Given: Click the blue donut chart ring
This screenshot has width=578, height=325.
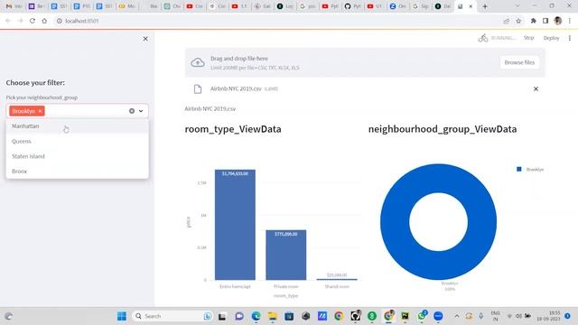Looking at the screenshot, I should [x=394, y=222].
